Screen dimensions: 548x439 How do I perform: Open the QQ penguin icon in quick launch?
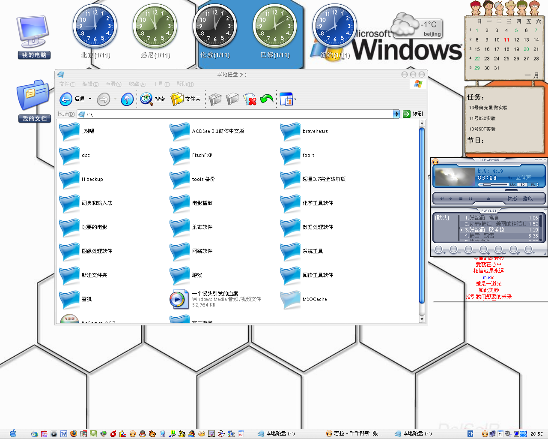click(143, 434)
